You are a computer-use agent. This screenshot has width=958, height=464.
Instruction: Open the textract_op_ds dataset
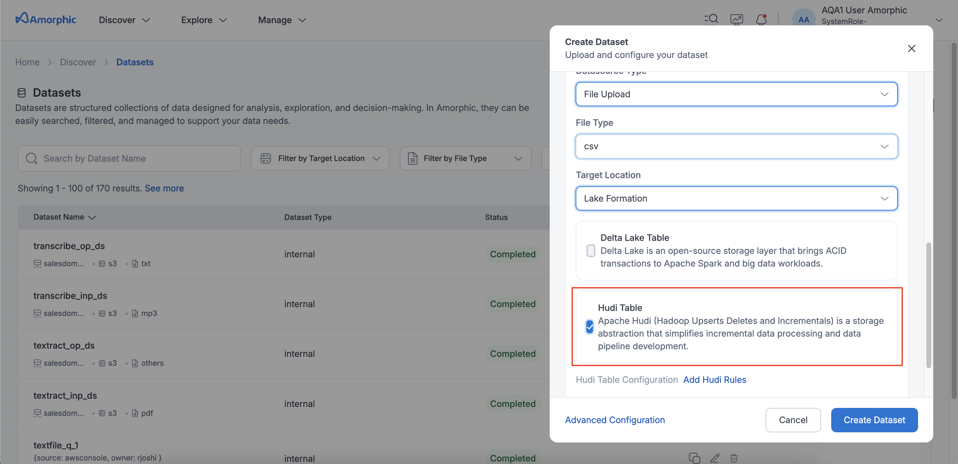(x=64, y=345)
